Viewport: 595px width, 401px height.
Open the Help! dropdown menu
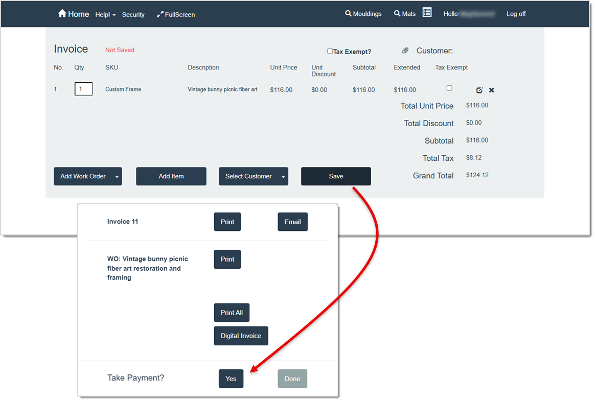(105, 14)
